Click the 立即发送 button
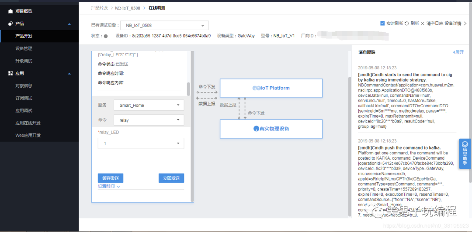Viewport: 472px width, 232px height. [171, 178]
